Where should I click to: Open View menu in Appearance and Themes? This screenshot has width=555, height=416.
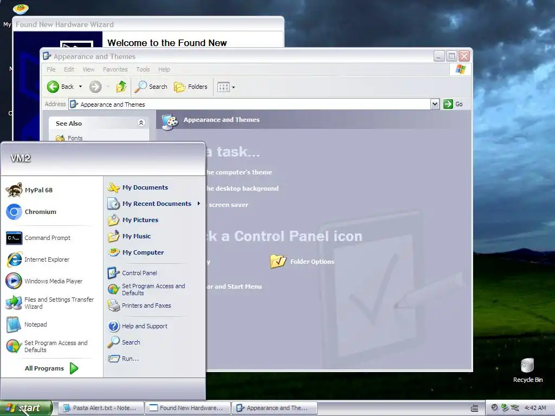point(88,69)
